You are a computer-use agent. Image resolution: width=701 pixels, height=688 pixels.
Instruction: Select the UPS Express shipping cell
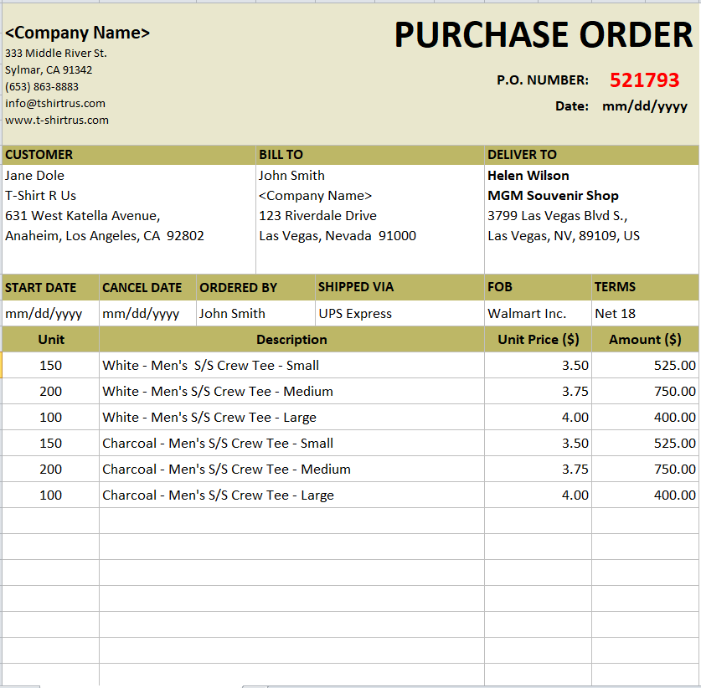[355, 314]
